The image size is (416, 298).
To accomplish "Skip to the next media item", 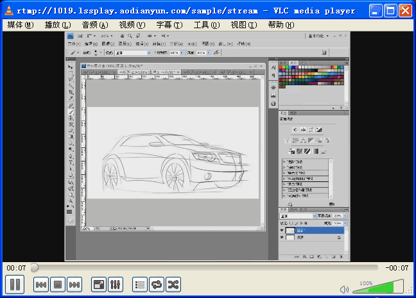I will coord(74,285).
